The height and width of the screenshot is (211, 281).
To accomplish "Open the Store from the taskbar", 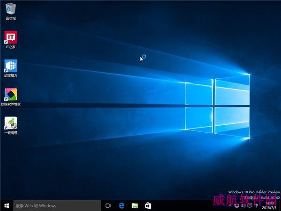I will [148, 206].
